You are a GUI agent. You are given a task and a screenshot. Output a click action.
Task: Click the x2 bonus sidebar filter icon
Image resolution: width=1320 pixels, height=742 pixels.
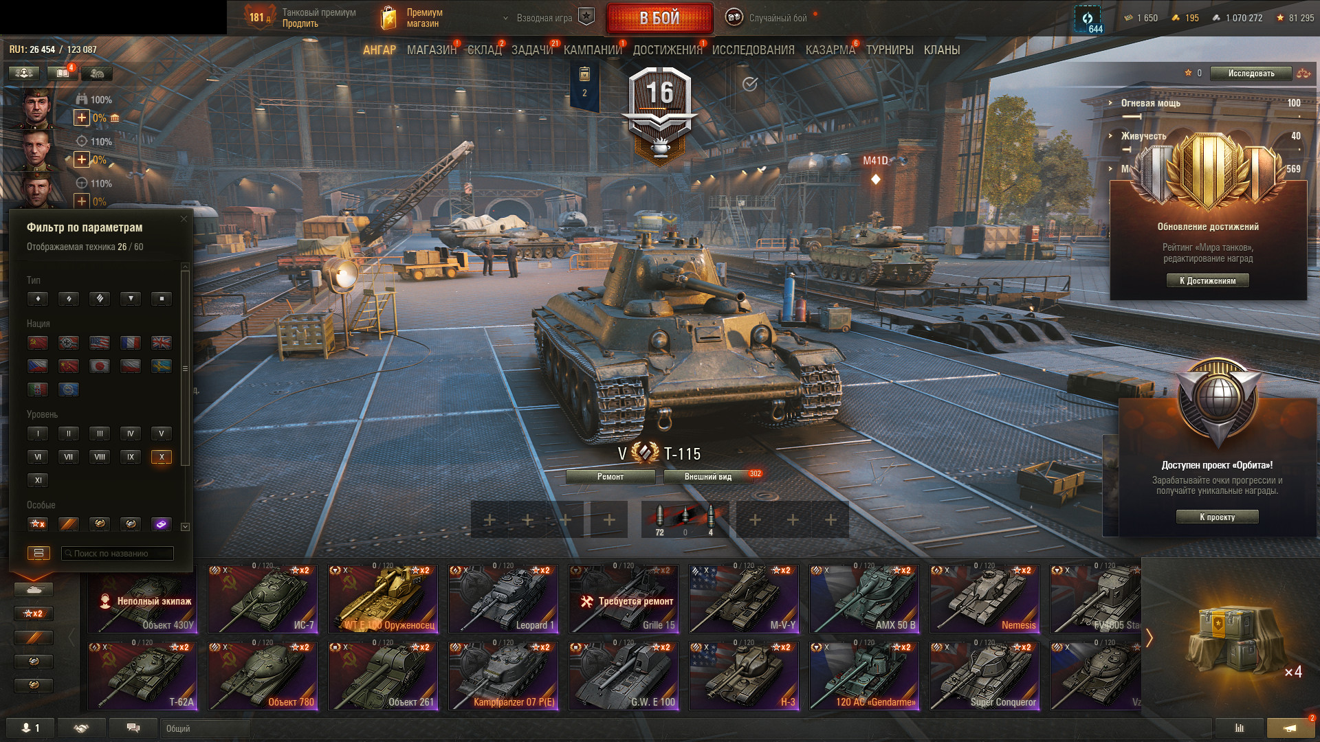coord(34,613)
